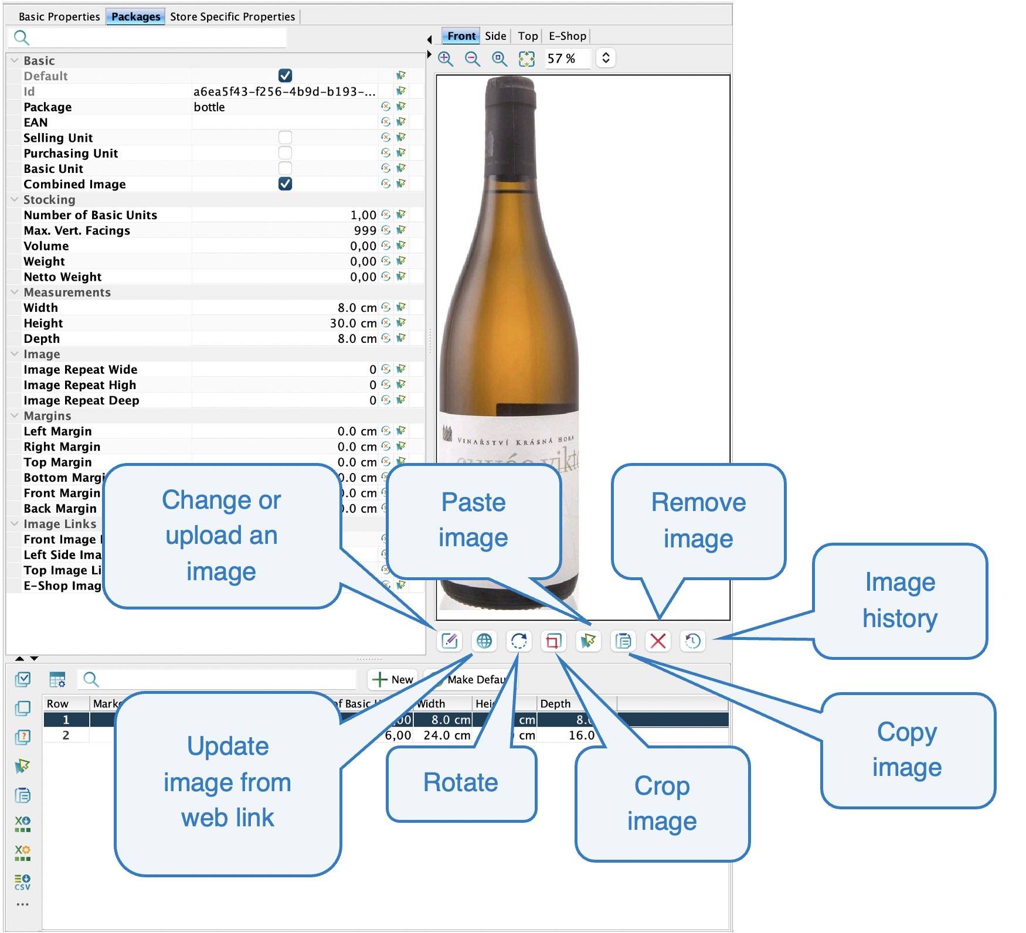Collapse the Stocking section

[15, 199]
